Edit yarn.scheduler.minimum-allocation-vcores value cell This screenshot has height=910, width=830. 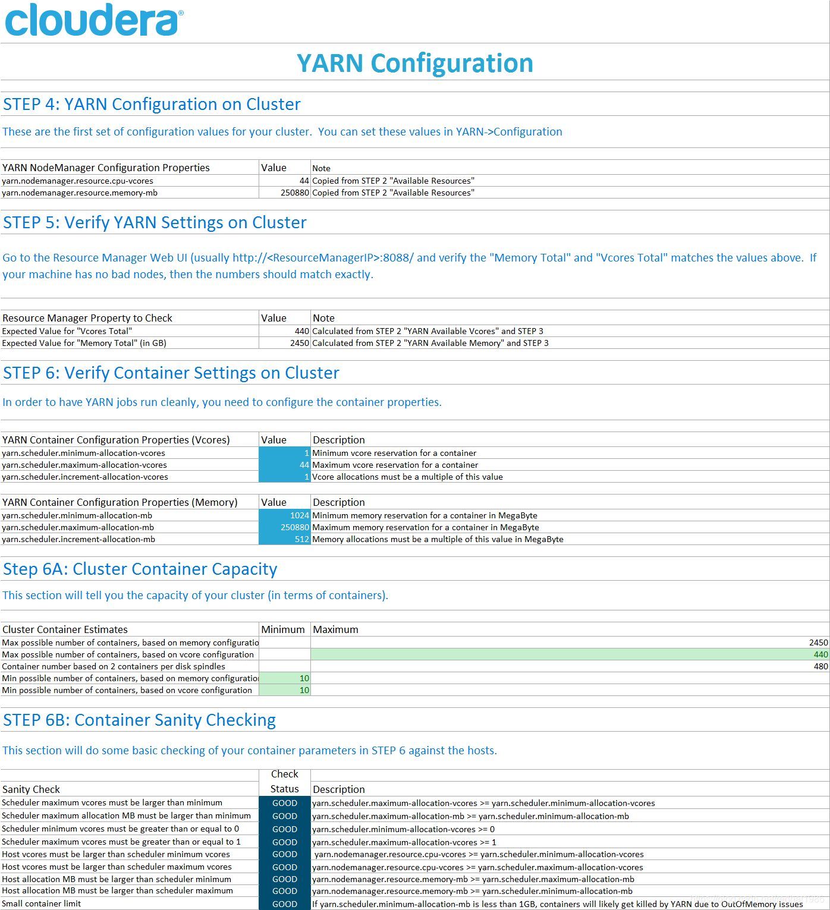click(x=285, y=453)
